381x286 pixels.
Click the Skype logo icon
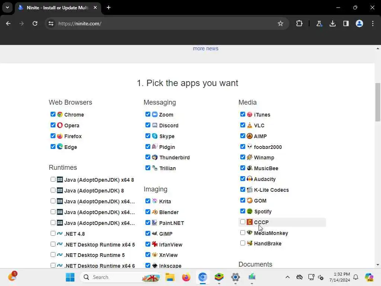click(x=155, y=136)
